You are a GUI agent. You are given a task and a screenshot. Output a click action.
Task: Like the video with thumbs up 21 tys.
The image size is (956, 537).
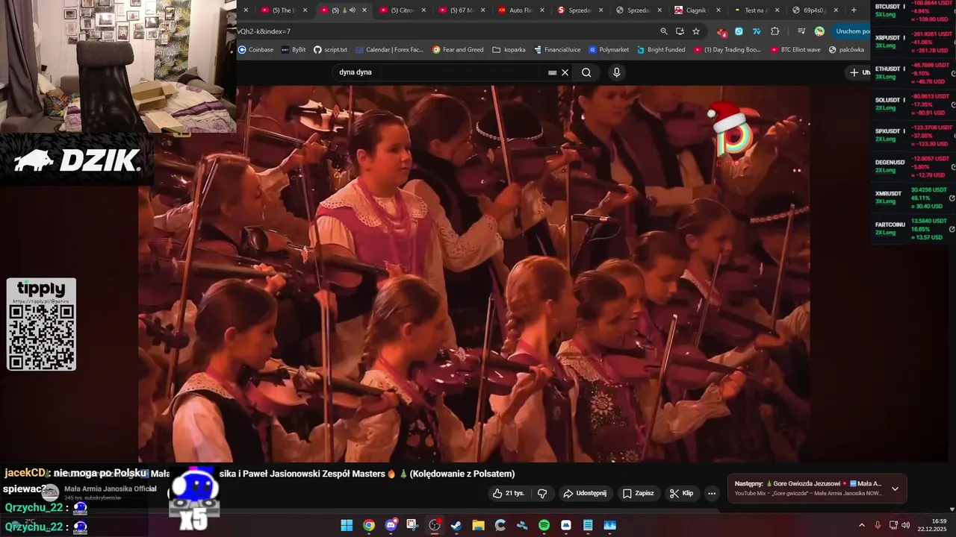[x=508, y=493]
